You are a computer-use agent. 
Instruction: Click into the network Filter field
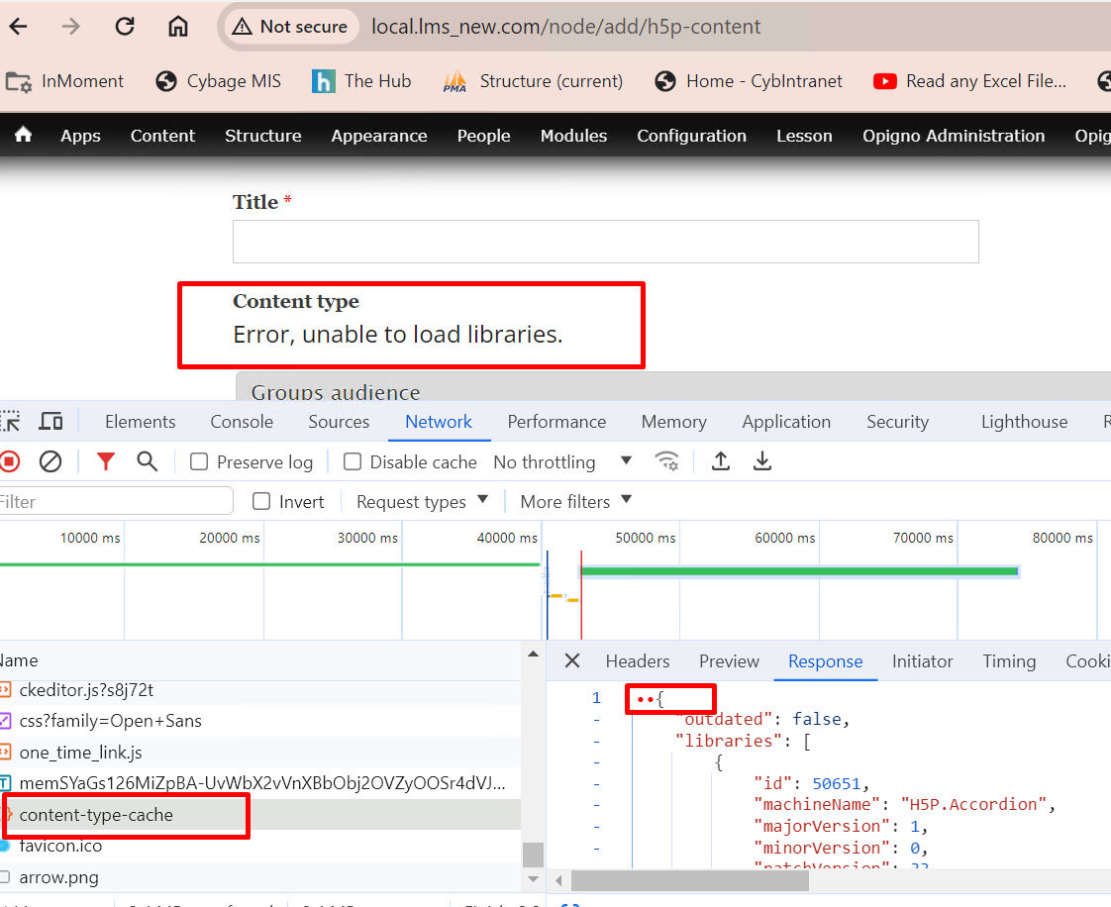pos(115,502)
